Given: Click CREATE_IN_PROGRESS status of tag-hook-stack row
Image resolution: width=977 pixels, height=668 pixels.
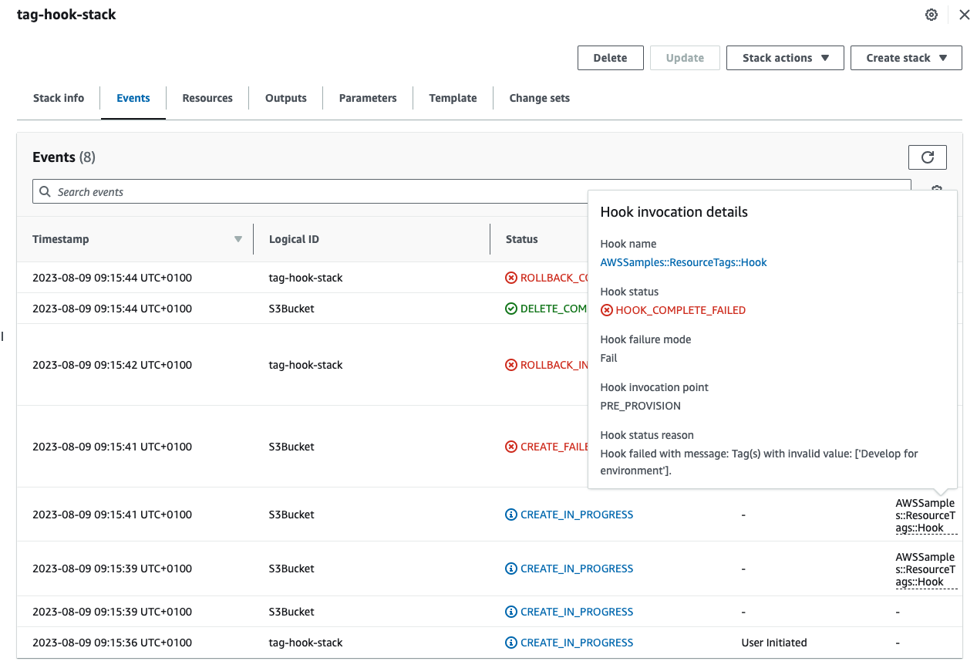Looking at the screenshot, I should (577, 643).
